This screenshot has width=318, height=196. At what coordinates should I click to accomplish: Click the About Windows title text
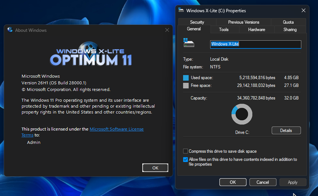click(31, 30)
